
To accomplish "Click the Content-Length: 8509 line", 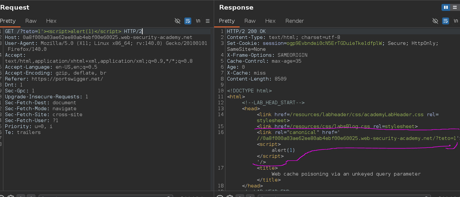I will 257,79.
